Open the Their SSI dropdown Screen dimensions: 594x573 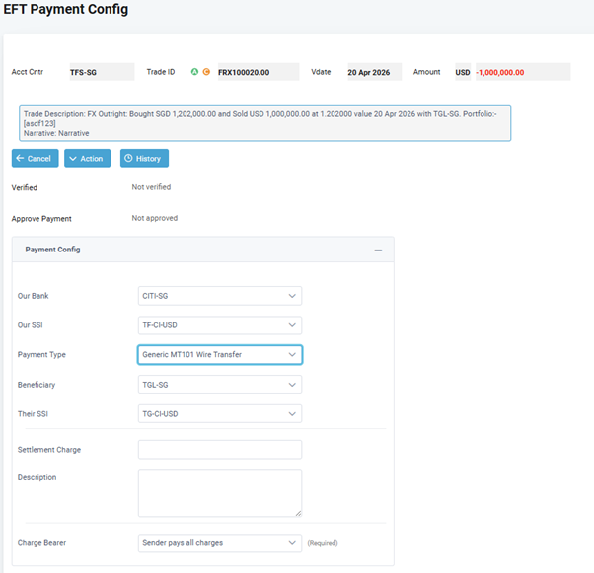(x=220, y=414)
